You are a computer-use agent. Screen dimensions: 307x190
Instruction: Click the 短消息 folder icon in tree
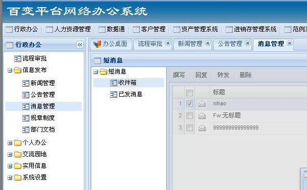point(104,72)
